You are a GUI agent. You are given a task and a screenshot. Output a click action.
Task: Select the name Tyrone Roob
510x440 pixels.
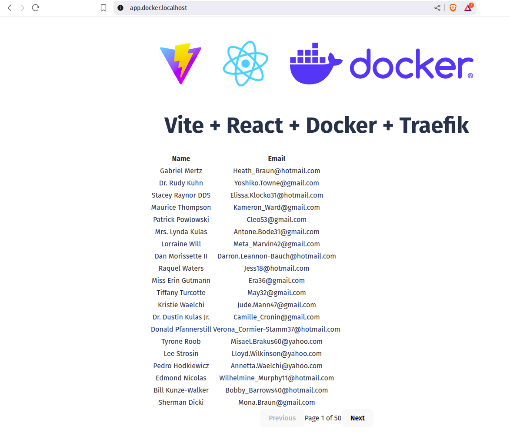(x=181, y=341)
